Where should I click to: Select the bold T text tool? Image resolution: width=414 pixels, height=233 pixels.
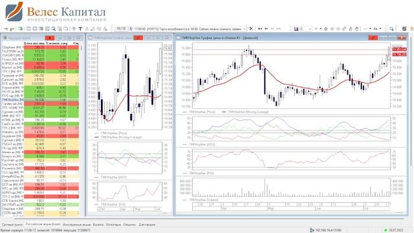[80, 28]
